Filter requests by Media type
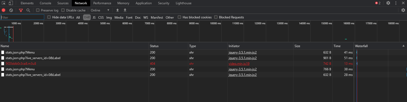 click(119, 17)
